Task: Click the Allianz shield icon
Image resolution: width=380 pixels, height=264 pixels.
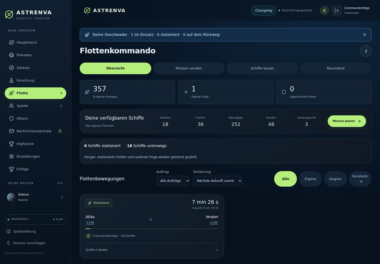Action: pyautogui.click(x=11, y=118)
